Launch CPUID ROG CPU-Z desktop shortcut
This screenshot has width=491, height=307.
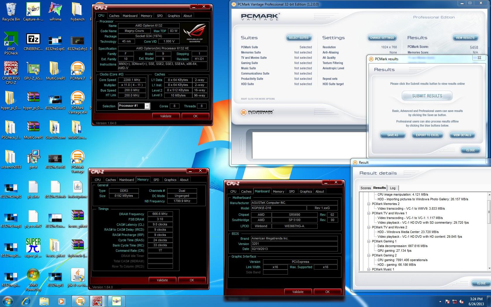[11, 73]
